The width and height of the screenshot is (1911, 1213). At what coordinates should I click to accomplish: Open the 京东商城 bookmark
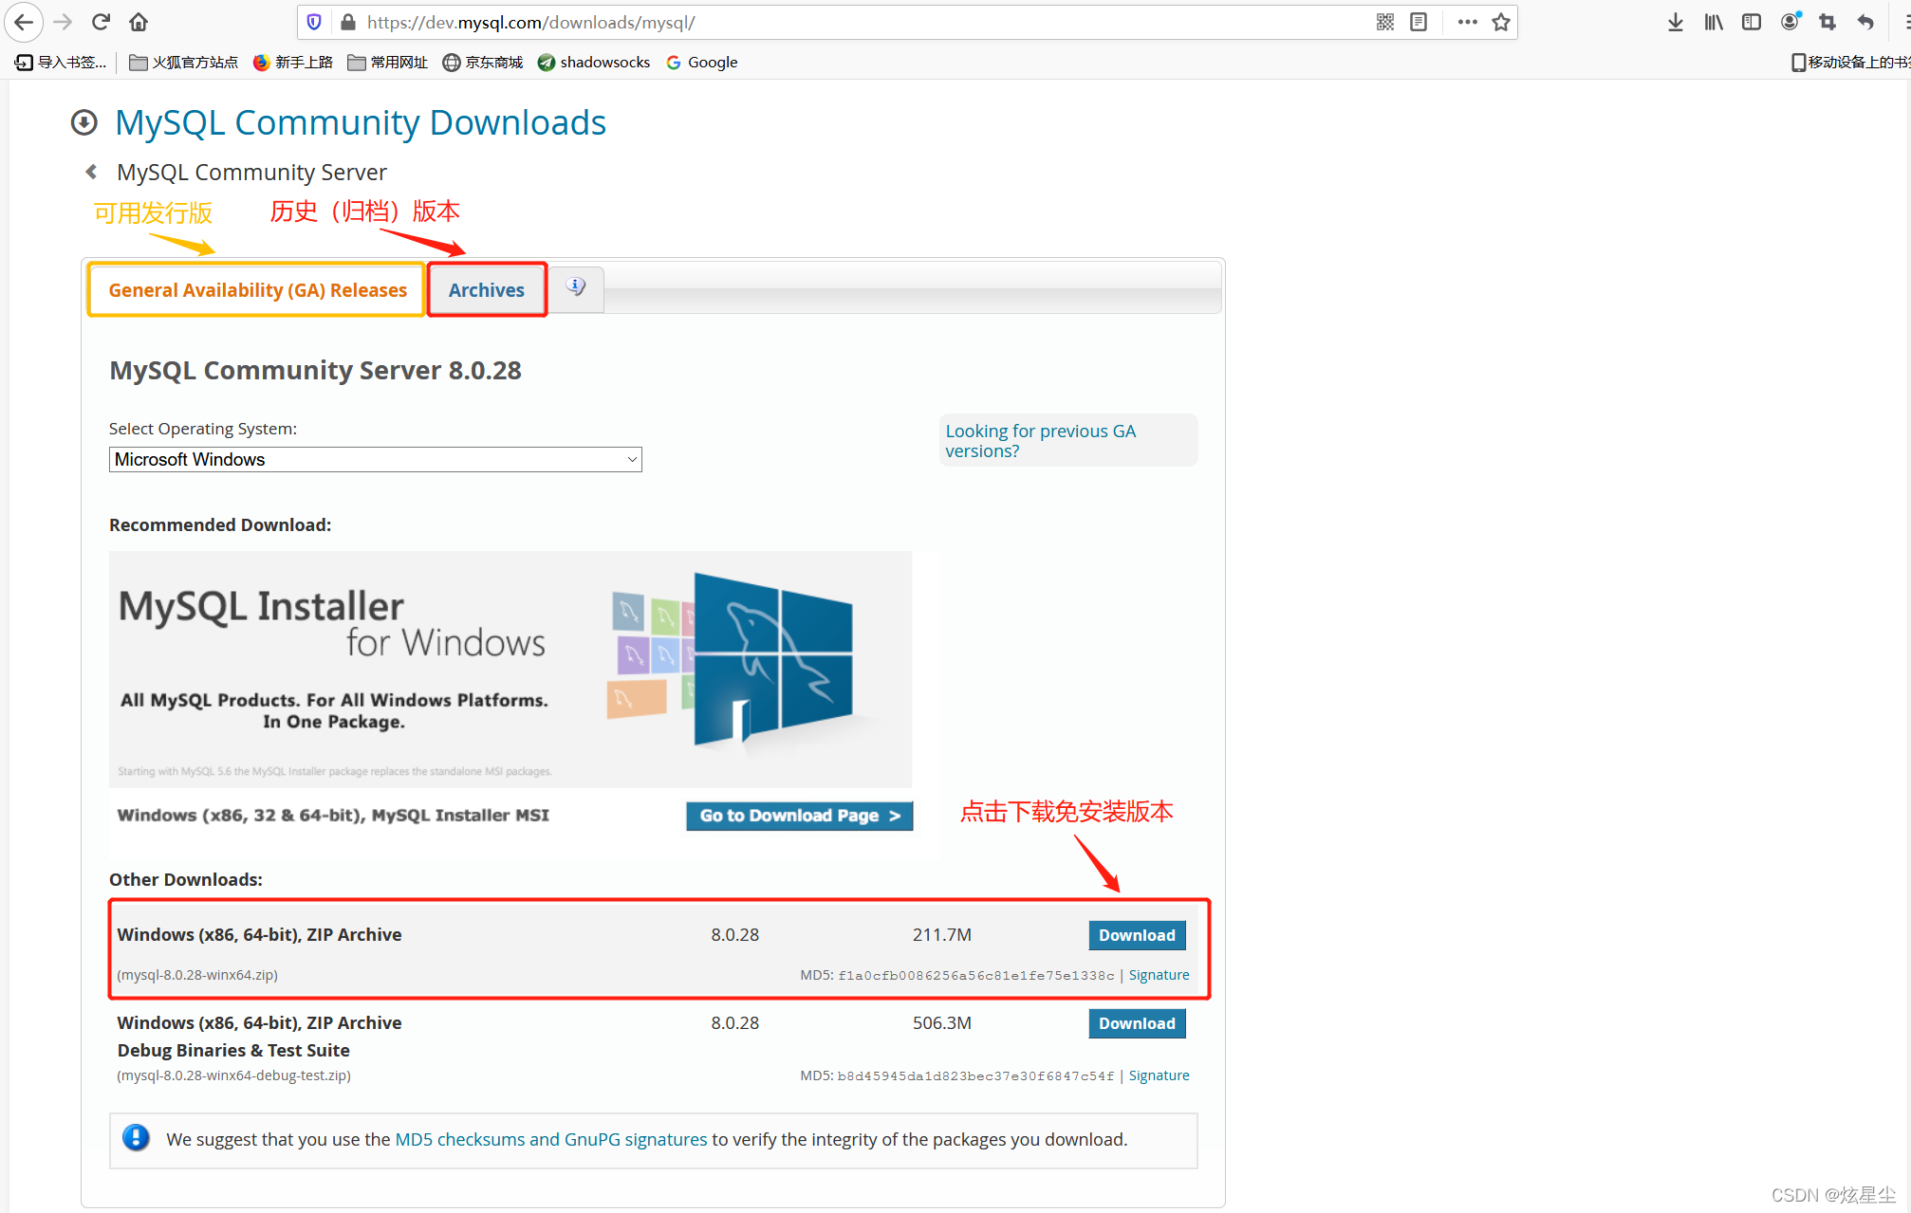click(x=483, y=63)
